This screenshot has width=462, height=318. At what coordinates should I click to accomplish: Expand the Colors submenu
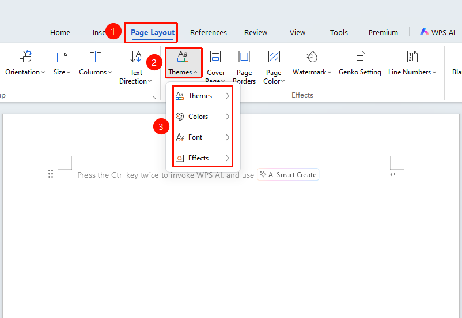pyautogui.click(x=202, y=117)
